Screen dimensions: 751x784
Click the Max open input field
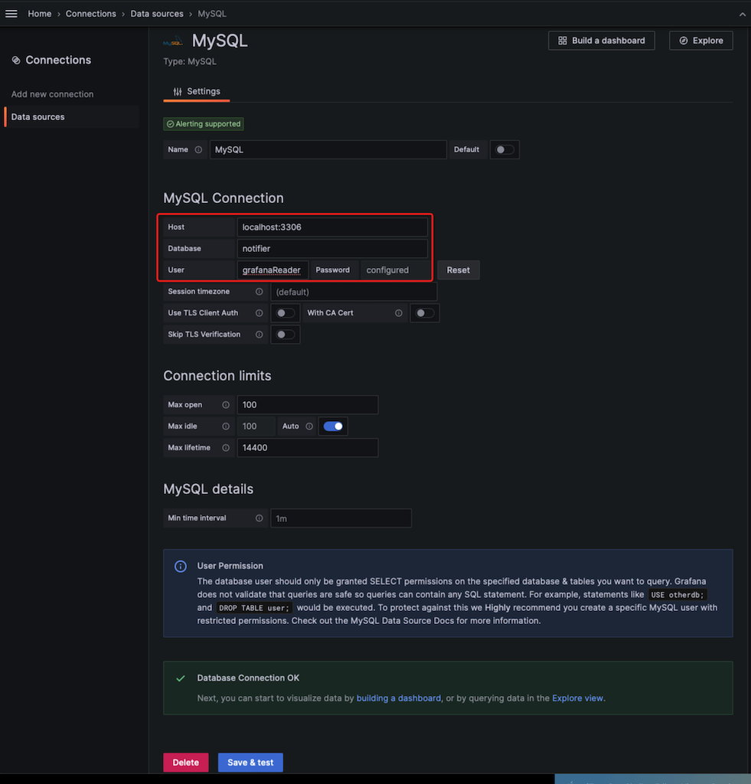tap(308, 405)
